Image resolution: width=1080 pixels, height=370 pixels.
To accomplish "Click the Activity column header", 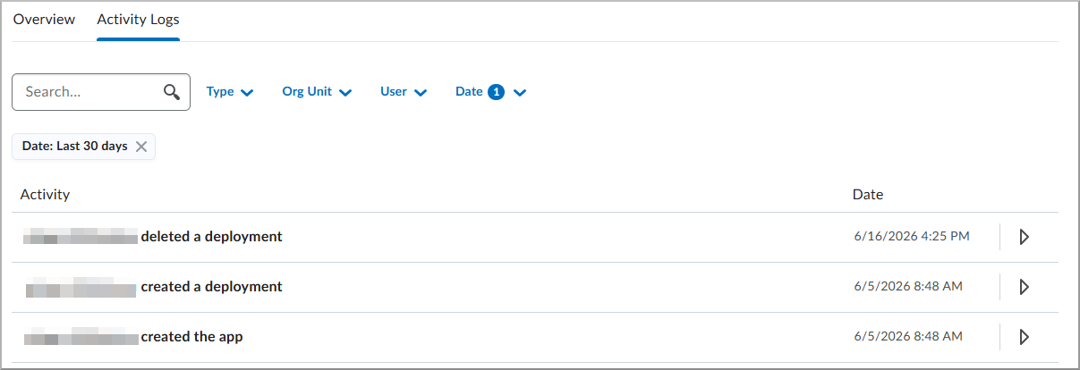I will coord(45,194).
